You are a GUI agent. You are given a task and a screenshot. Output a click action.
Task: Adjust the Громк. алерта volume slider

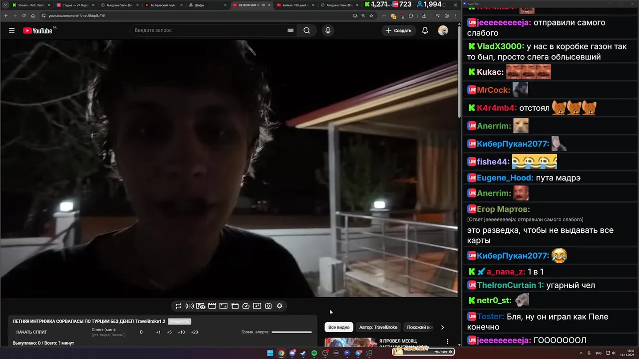click(x=292, y=332)
